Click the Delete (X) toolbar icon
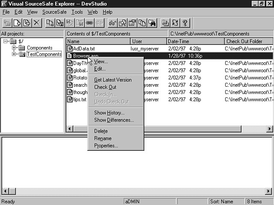 pos(37,23)
